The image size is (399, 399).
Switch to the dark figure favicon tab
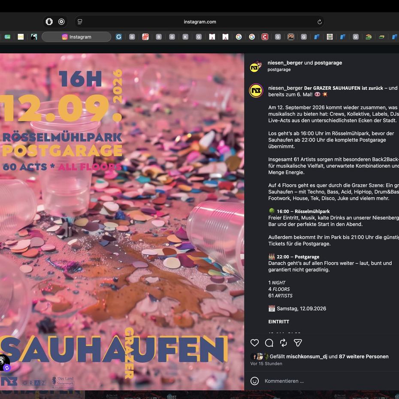(x=34, y=37)
